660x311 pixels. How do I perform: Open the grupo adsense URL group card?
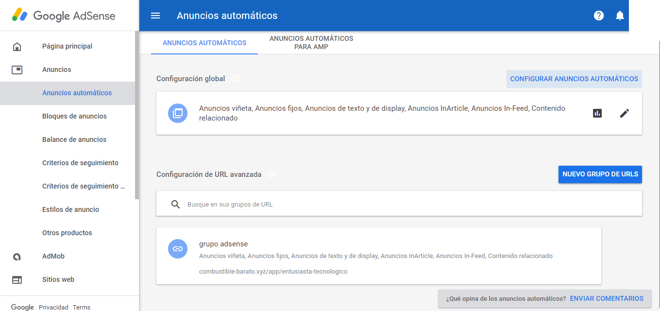[x=379, y=256]
